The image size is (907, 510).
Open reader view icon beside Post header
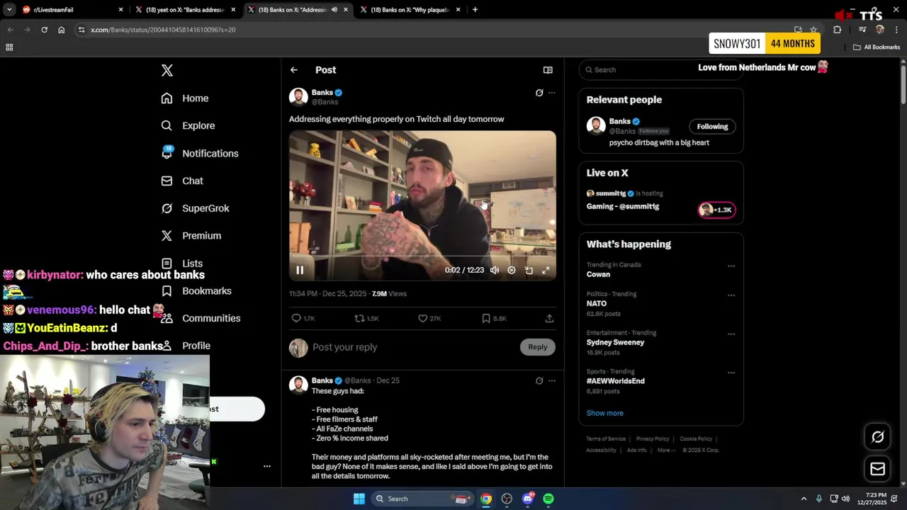pyautogui.click(x=548, y=70)
